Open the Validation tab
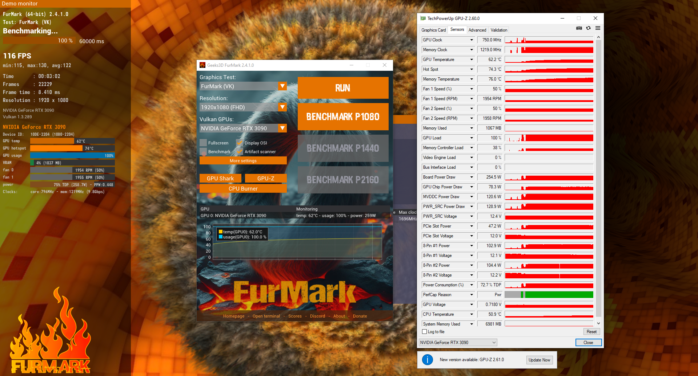698x376 pixels. point(499,30)
